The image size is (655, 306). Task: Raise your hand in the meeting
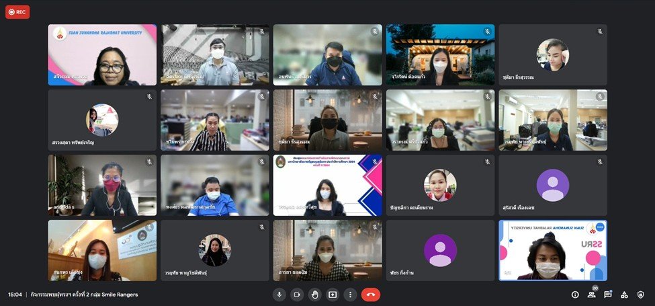click(x=314, y=295)
